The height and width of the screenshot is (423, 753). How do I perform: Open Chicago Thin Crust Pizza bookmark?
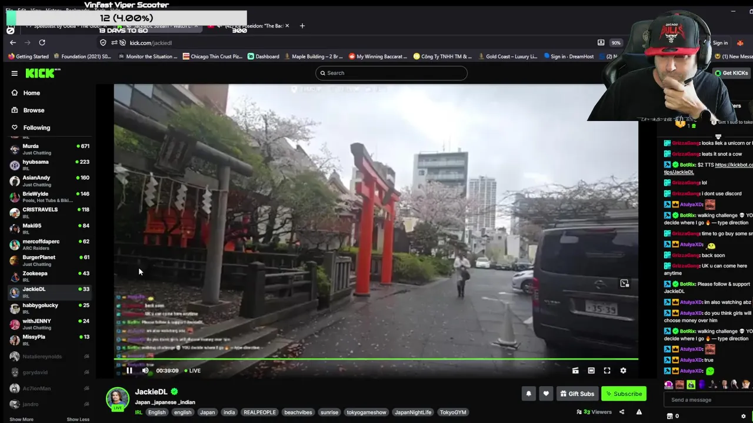(212, 56)
